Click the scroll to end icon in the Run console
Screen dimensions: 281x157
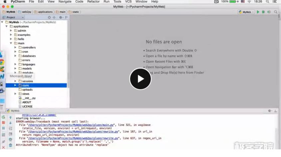coord(10,134)
